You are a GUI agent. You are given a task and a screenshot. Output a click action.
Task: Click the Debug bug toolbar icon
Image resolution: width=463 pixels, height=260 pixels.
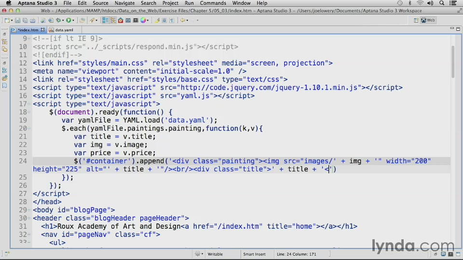coord(58,20)
